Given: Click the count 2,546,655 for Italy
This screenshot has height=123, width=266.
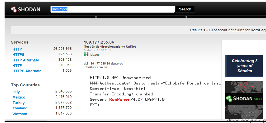Looking at the screenshot, I should click(63, 91).
